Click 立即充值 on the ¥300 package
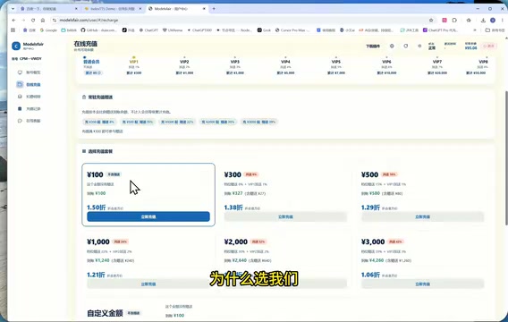This screenshot has width=508, height=322. [x=285, y=216]
